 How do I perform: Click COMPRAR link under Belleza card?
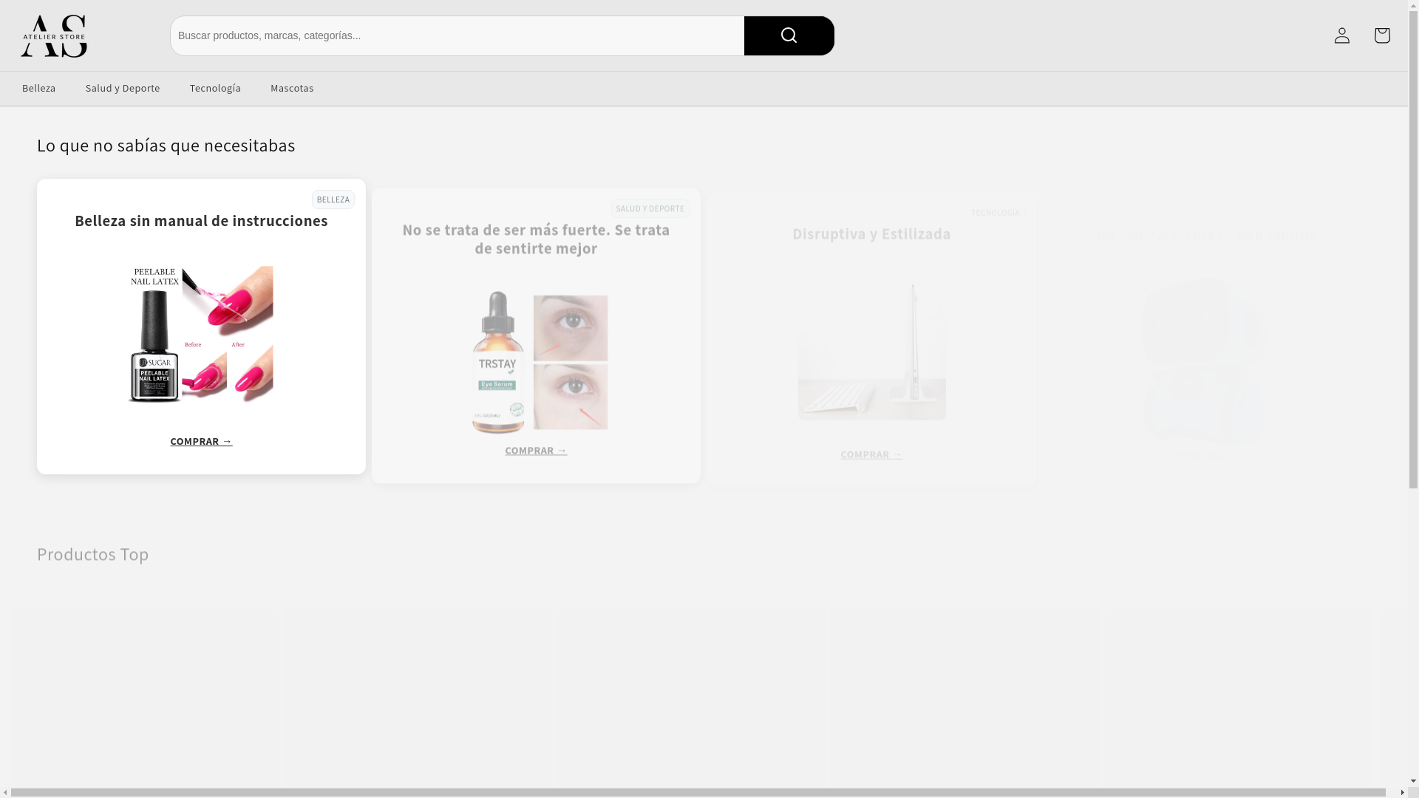(x=201, y=441)
